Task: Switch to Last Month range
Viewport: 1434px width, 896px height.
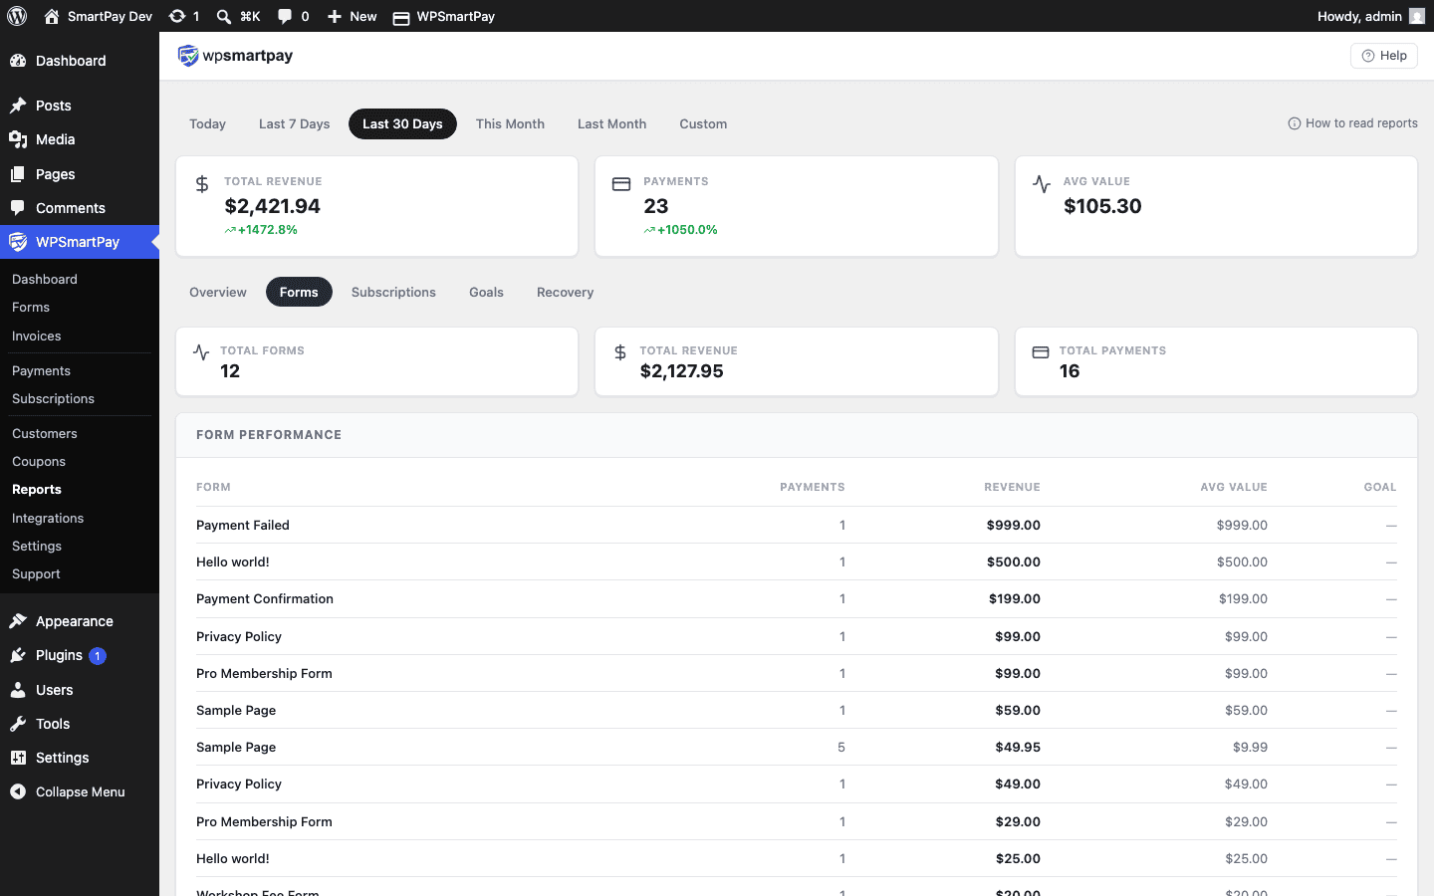Action: [612, 123]
